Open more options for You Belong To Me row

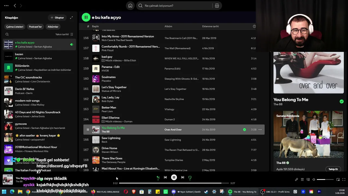(x=260, y=130)
